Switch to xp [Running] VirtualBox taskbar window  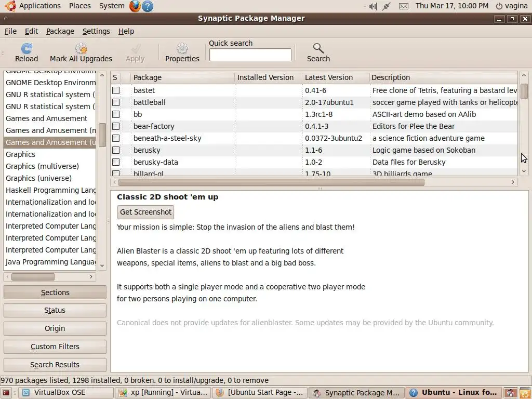163,393
